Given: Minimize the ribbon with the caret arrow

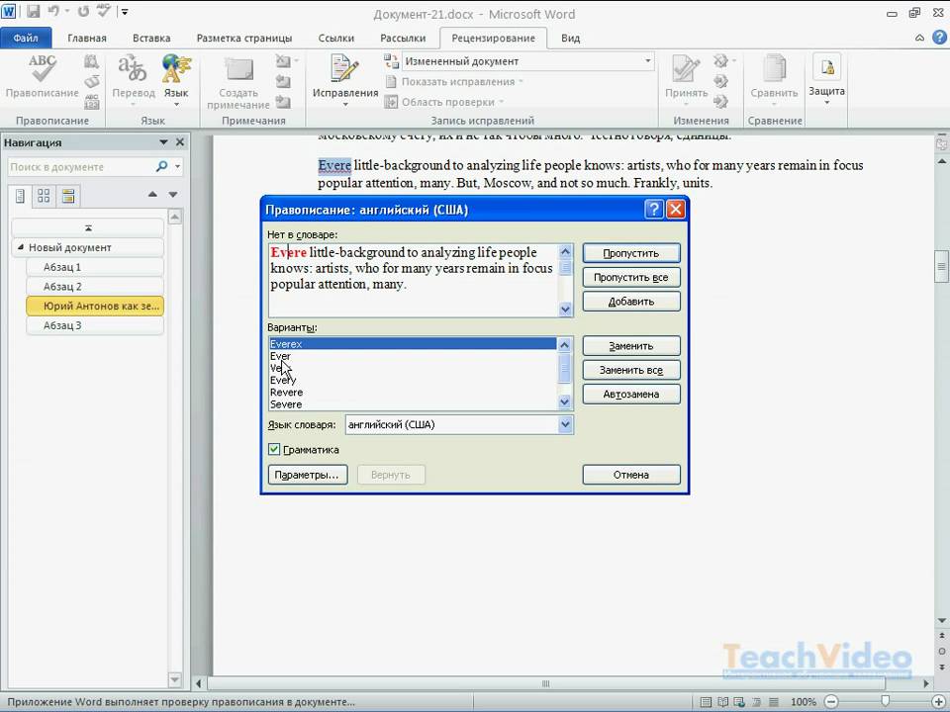Looking at the screenshot, I should [919, 38].
